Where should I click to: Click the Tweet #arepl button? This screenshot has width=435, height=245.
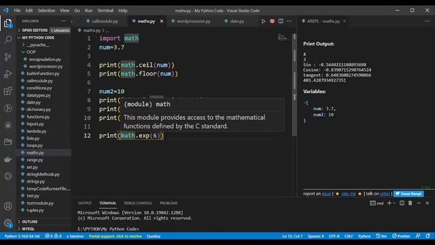click(408, 193)
